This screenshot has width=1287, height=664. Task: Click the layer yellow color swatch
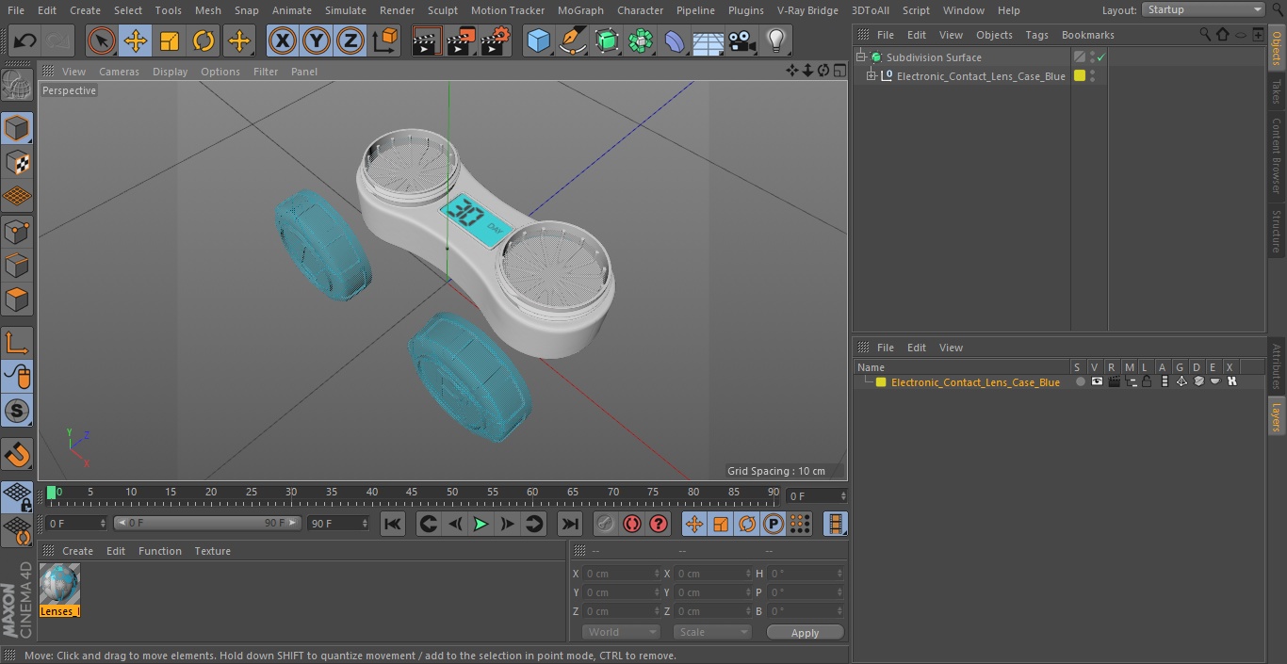(881, 382)
